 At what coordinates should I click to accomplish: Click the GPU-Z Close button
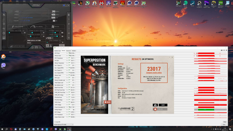[x=224, y=125]
